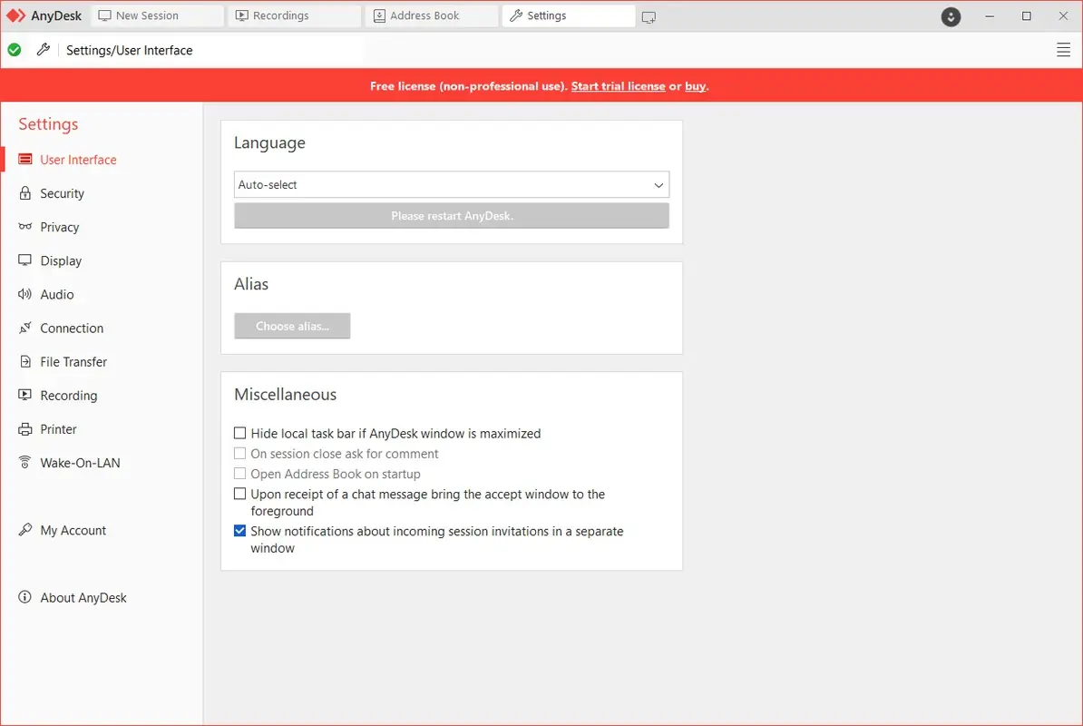Start a New Session
The height and width of the screenshot is (726, 1083).
pyautogui.click(x=157, y=15)
